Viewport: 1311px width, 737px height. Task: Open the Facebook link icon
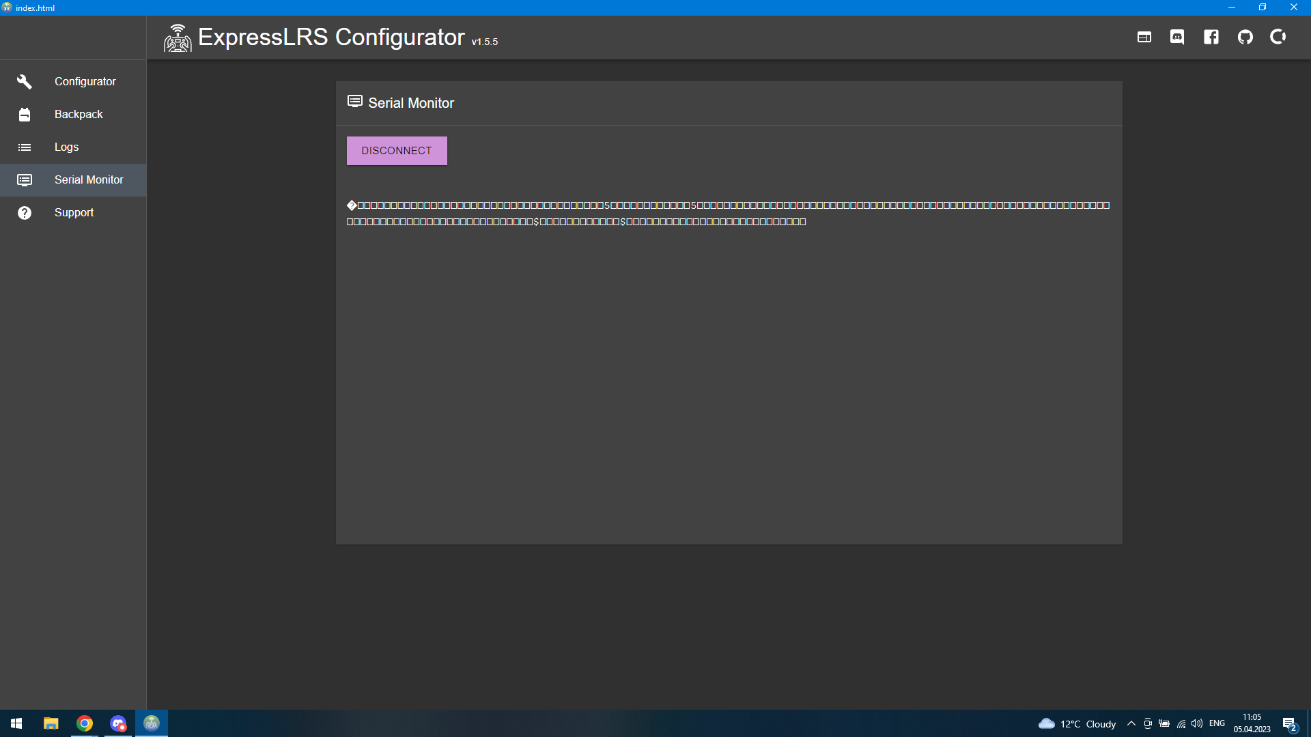1211,37
